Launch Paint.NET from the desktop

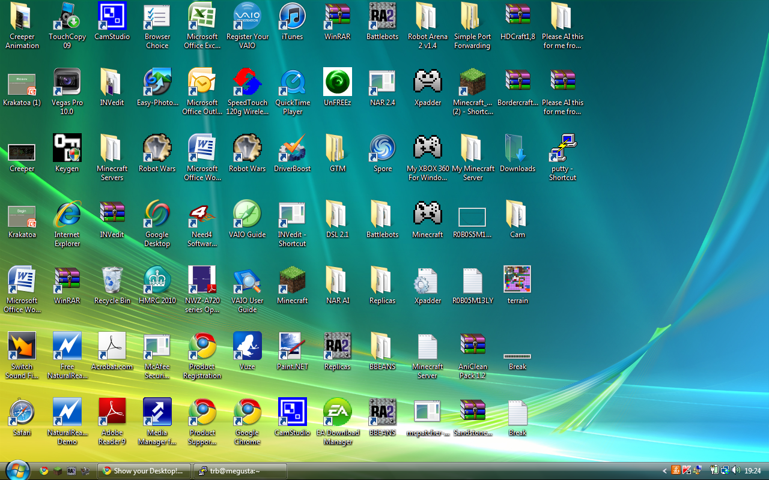pyautogui.click(x=293, y=346)
